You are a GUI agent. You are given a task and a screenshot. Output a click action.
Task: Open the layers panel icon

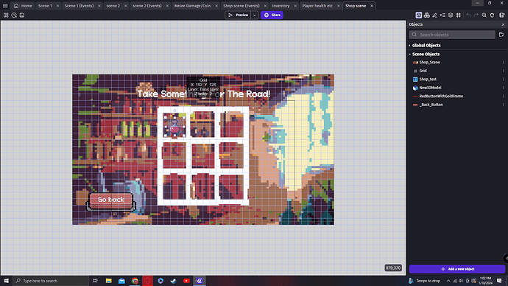[x=451, y=15]
